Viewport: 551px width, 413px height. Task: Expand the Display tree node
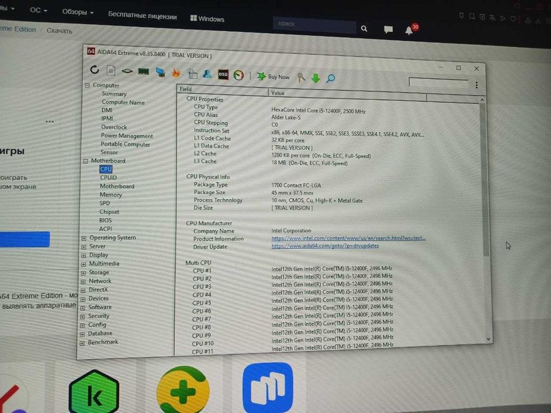(84, 255)
